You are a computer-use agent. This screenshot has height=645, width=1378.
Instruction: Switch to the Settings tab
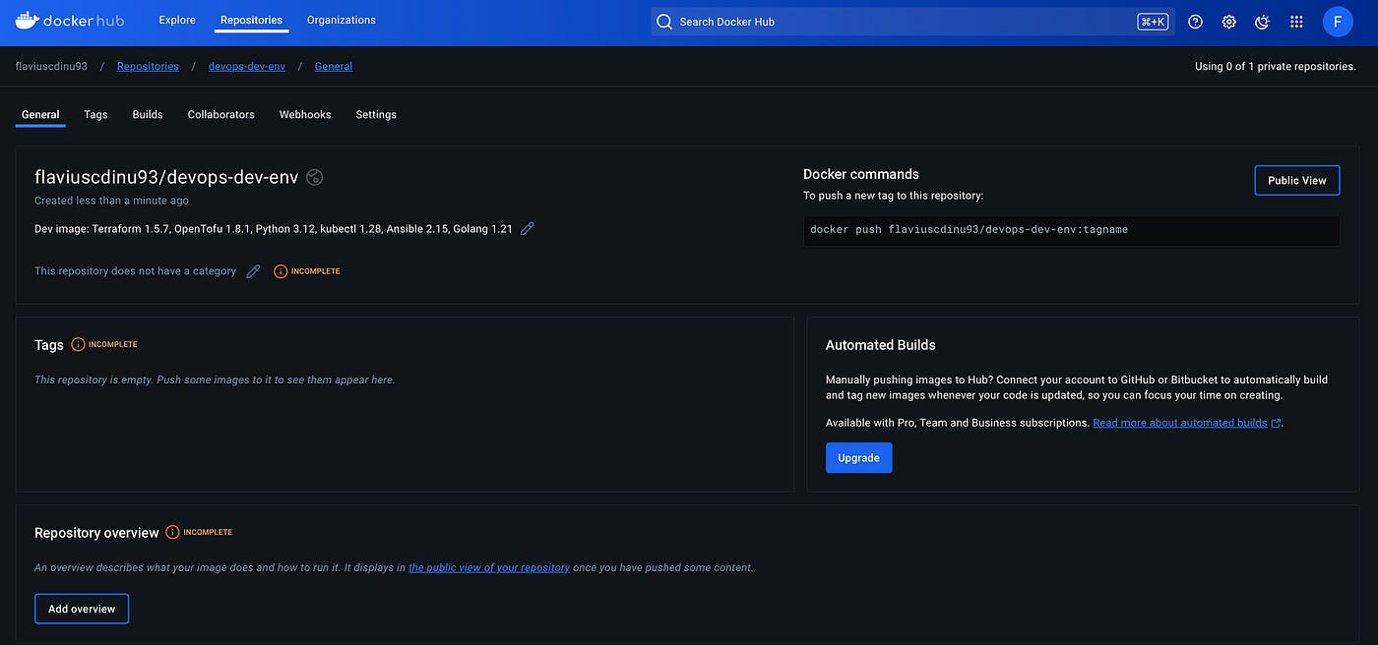tap(376, 115)
